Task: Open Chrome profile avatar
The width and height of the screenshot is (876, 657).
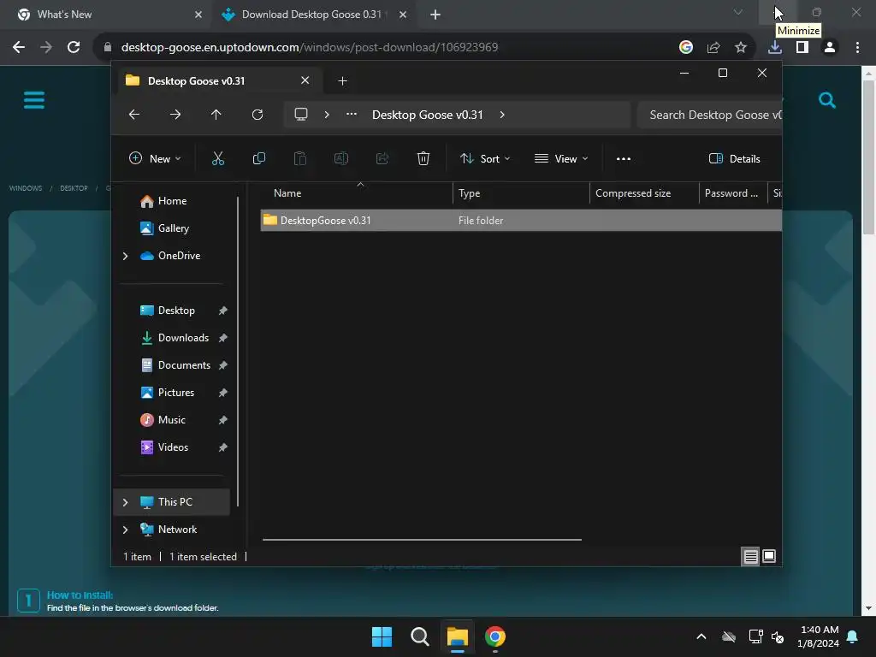Action: 830,47
